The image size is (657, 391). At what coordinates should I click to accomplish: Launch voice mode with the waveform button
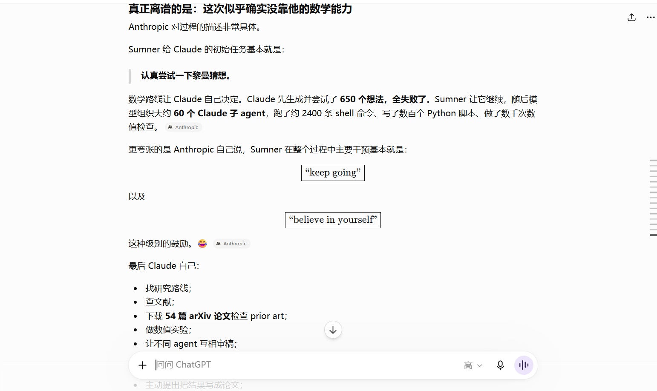click(524, 365)
